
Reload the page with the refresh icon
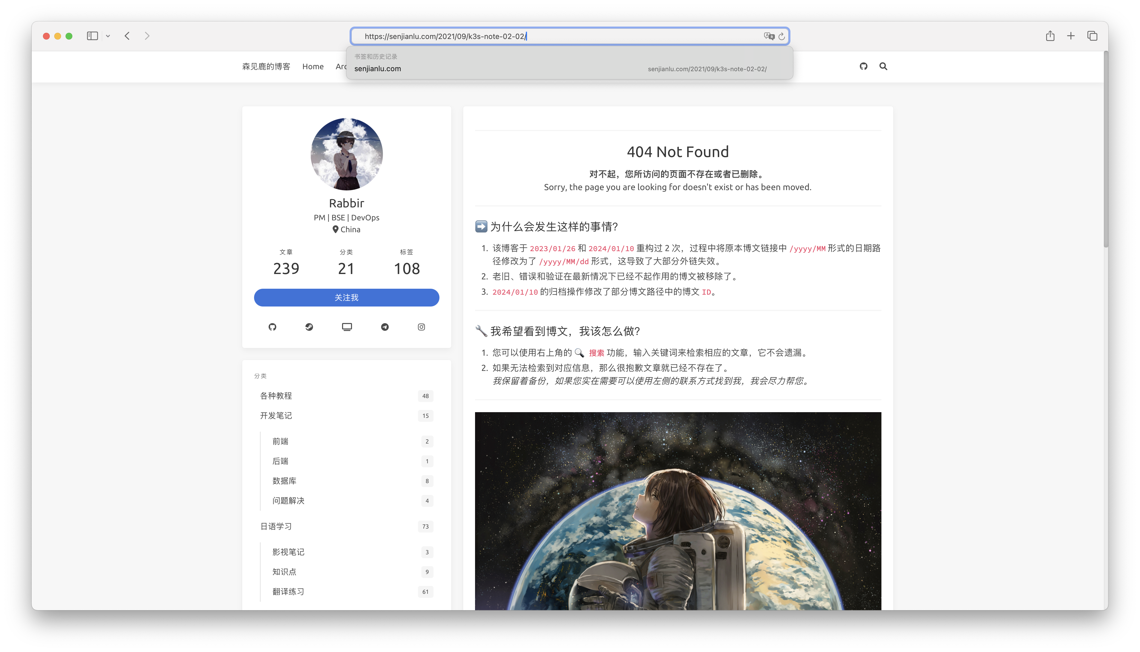click(782, 36)
